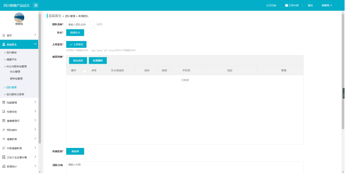The width and height of the screenshot is (345, 174).
Task: Click the main page vertical scrollbar thumb
Action: [x=343, y=71]
